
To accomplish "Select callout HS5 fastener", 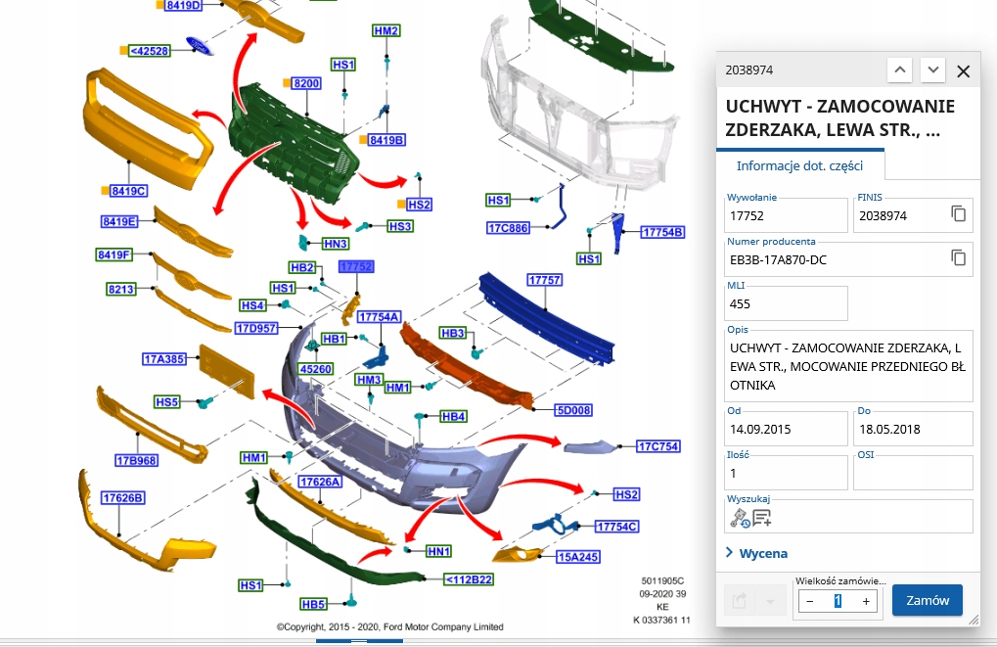I will point(167,402).
